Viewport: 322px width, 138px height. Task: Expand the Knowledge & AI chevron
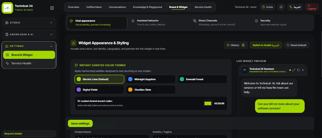[x=51, y=35]
